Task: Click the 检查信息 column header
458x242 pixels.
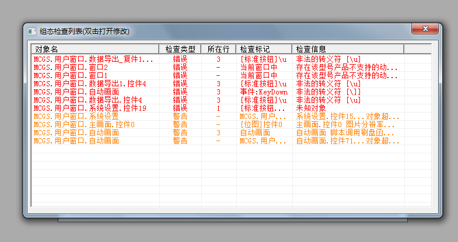Action: coord(348,49)
